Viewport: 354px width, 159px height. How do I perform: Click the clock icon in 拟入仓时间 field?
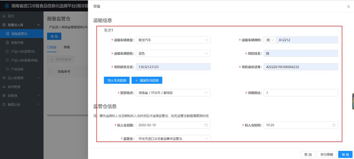click(x=333, y=125)
